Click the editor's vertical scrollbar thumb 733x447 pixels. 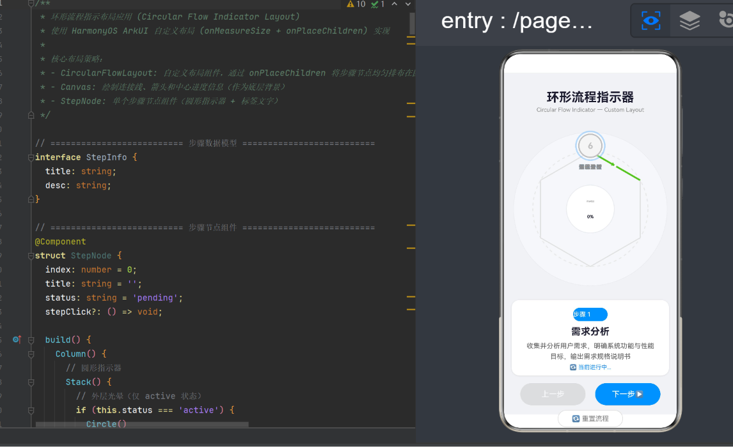(413, 24)
